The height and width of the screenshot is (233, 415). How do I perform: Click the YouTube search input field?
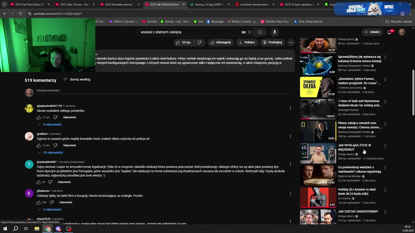(x=190, y=32)
